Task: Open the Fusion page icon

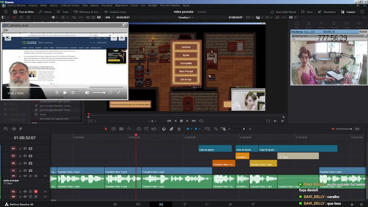Action: click(x=184, y=204)
